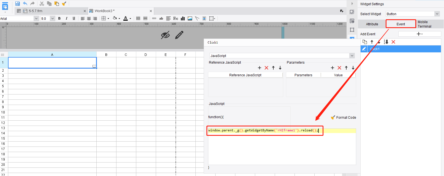Toggle underline formatting
The width and height of the screenshot is (444, 176).
74,18
